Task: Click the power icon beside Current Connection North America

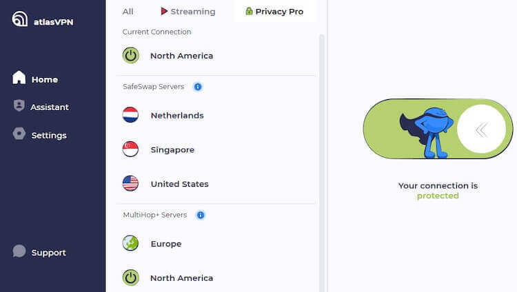Action: 130,55
